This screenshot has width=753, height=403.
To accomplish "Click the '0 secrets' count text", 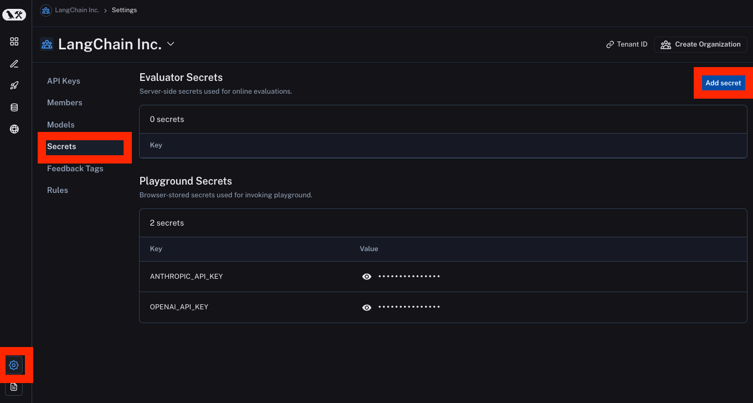I will click(x=167, y=119).
